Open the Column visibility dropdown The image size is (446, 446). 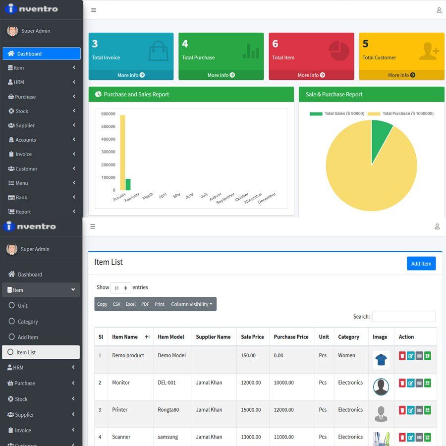coord(191,304)
